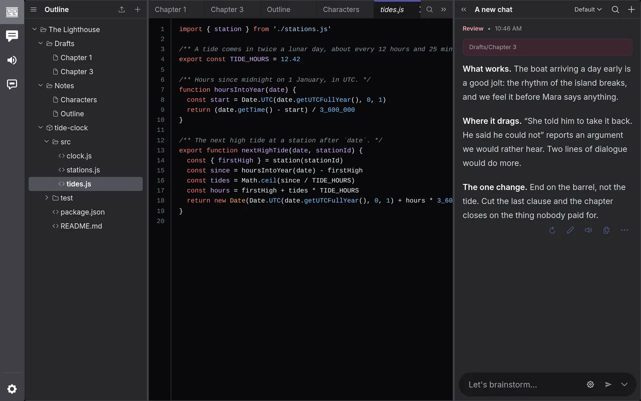This screenshot has height=401, width=641.
Task: Click the export upload icon in Outline header
Action: tap(122, 10)
